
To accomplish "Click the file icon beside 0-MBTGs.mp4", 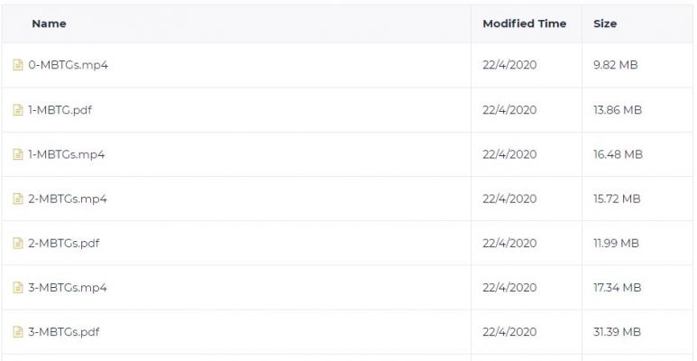I will click(x=18, y=65).
